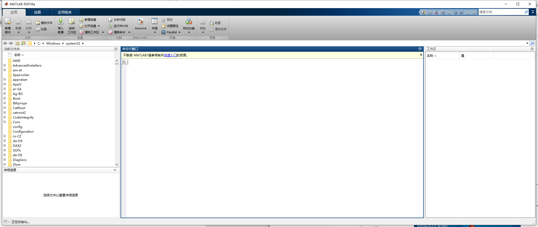
Task: Expand the AdvancedInstallers folder
Action: pyautogui.click(x=4, y=65)
